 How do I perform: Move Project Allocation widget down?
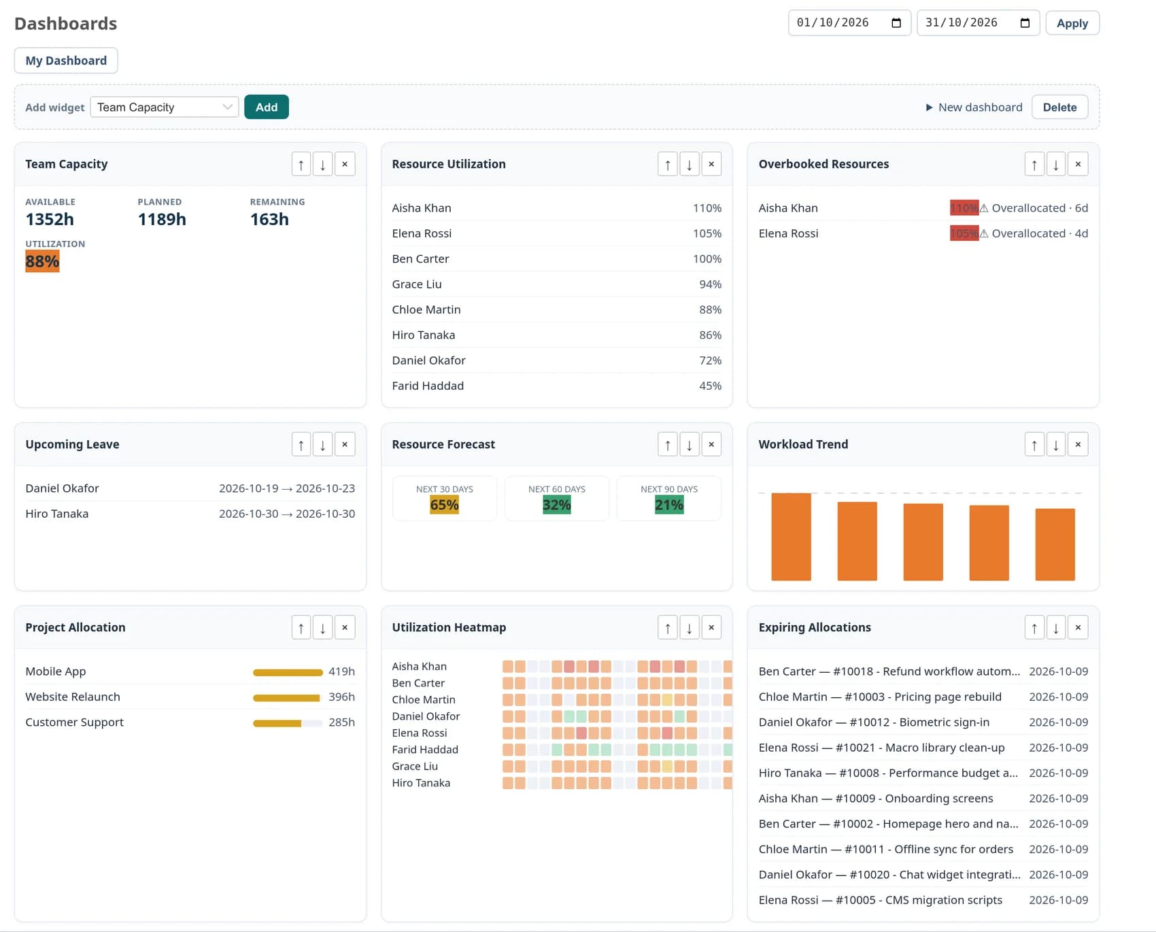point(323,627)
